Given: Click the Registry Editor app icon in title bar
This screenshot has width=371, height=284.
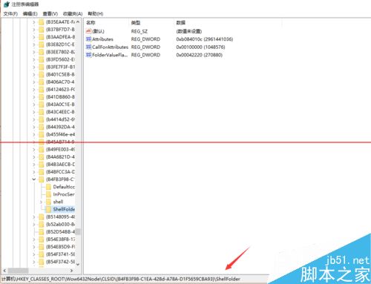Looking at the screenshot, I should point(7,4).
